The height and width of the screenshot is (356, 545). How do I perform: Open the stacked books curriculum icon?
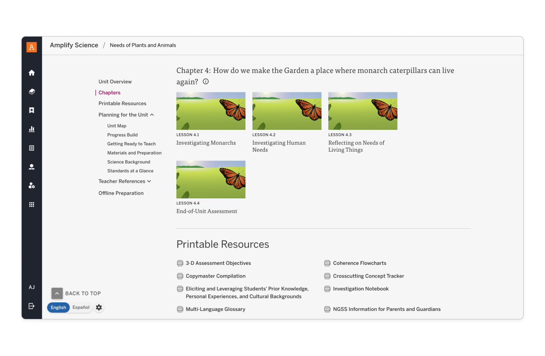point(32,92)
